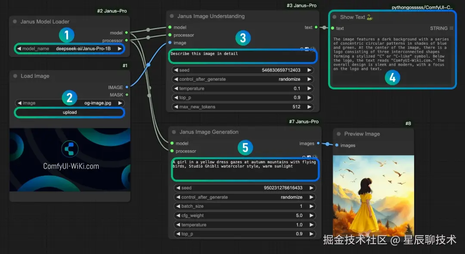Image resolution: width=465 pixels, height=254 pixels.
Task: Increase Generation temperature 1.0 with right arrow
Action: pos(311,225)
